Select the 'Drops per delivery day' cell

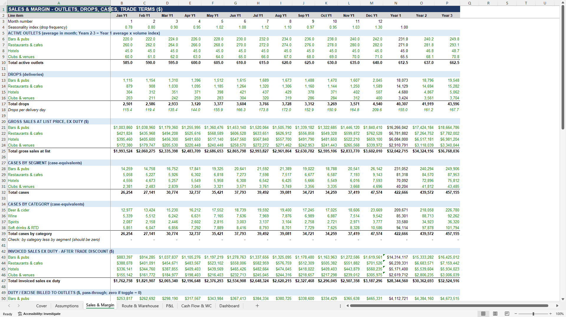(59, 110)
